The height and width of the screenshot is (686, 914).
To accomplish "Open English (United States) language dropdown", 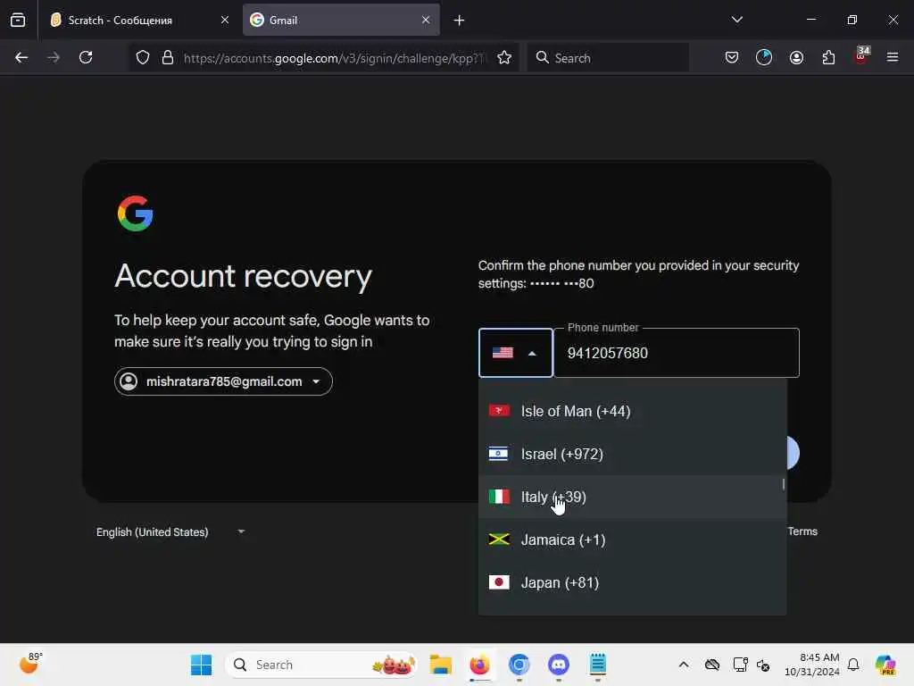I will [x=170, y=532].
